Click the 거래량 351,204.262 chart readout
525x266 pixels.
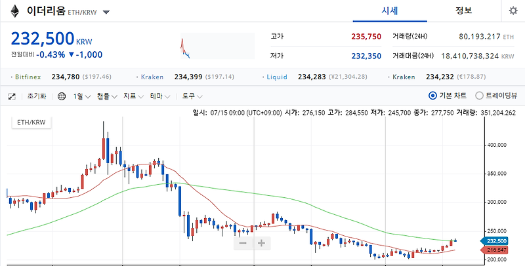pyautogui.click(x=486, y=113)
